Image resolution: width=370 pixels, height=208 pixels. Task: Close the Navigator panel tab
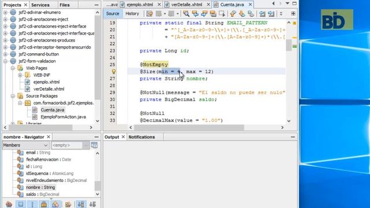49,137
